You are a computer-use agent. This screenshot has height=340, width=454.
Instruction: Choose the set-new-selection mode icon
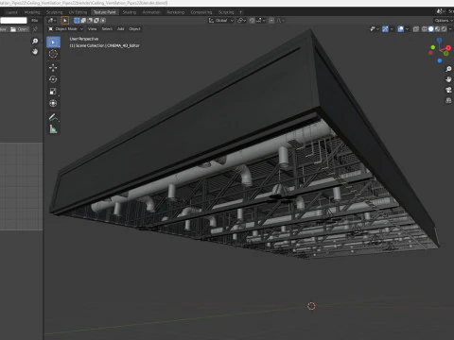click(x=77, y=21)
